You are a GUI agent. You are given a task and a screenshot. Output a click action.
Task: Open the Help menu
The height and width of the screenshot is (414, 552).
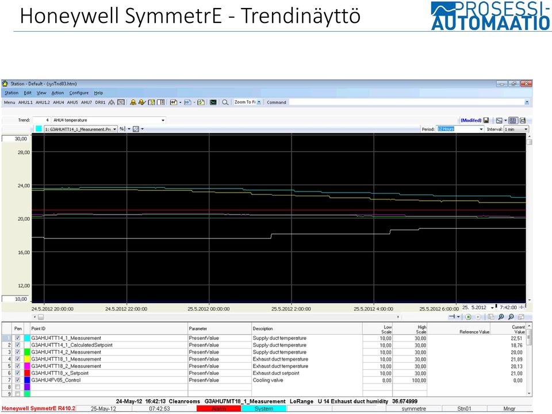click(x=98, y=93)
